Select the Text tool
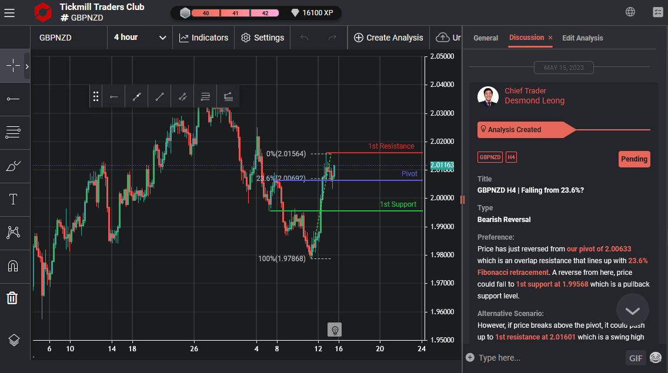668x373 pixels. pos(13,199)
